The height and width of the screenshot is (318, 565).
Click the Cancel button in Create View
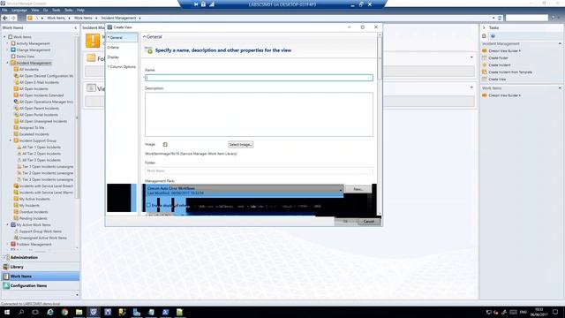(369, 222)
